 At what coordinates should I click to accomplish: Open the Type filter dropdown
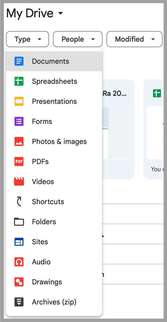coord(27,39)
